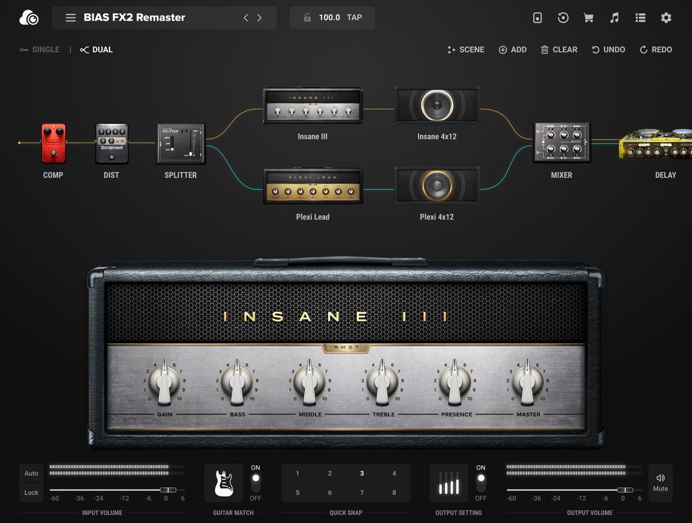
Task: Select the yellow DELAY unit
Action: (656, 144)
